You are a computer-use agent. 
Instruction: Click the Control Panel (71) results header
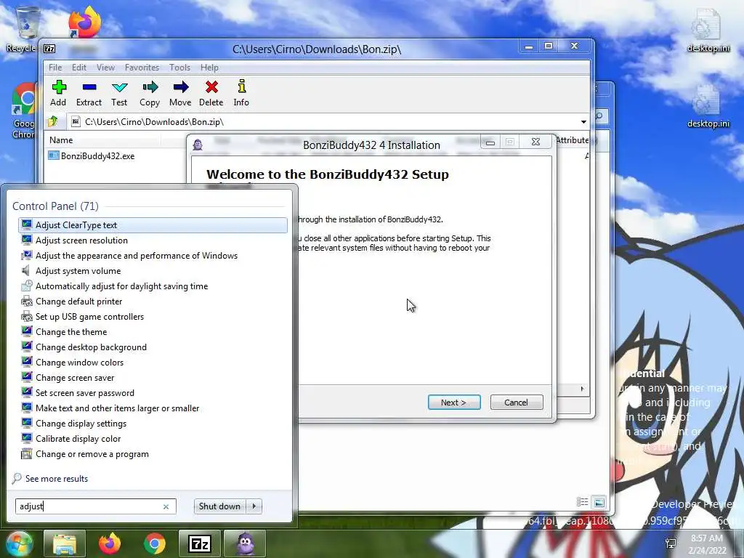click(55, 206)
